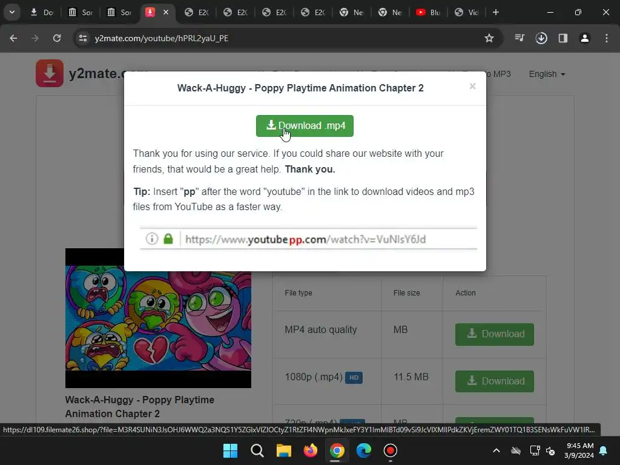Switch to the YouTube 'Blu' tab
This screenshot has height=465, width=620.
(429, 12)
